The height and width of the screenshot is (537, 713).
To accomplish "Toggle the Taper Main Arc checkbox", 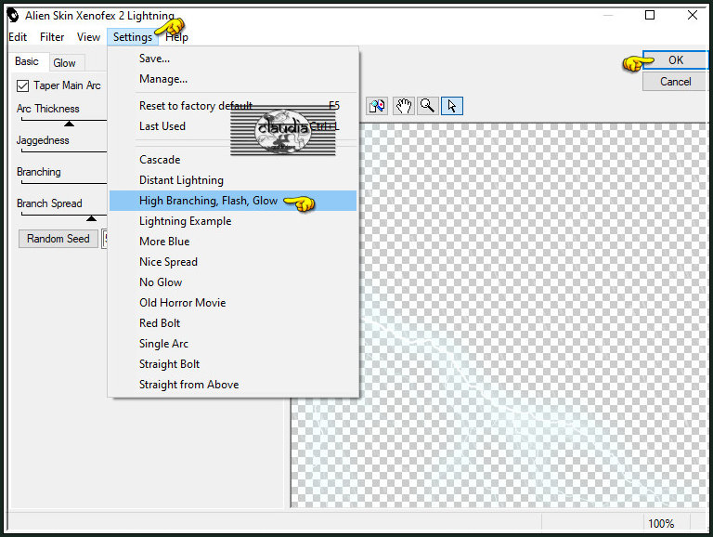I will coord(22,85).
